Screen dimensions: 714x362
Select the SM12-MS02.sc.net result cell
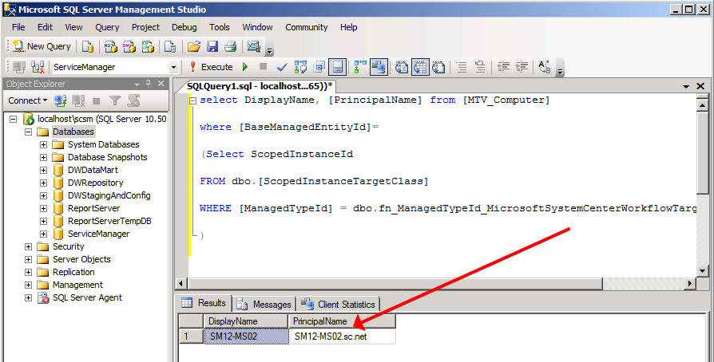point(342,336)
